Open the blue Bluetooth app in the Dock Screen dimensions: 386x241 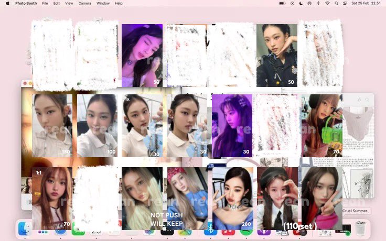(x=210, y=231)
